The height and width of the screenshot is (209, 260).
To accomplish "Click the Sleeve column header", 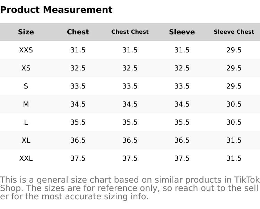I will coord(182,32).
